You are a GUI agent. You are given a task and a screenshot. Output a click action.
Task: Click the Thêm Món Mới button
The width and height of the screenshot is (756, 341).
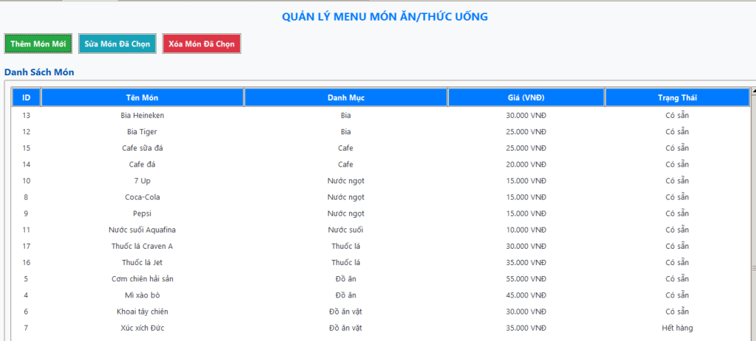coord(38,44)
